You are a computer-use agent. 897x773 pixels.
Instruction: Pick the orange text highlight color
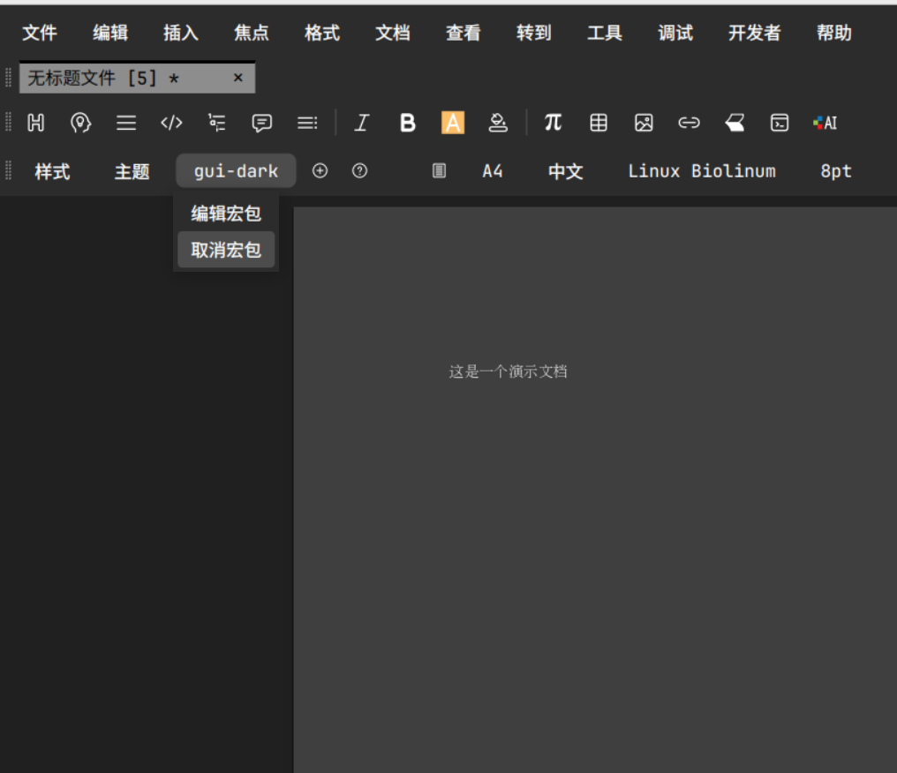click(453, 123)
